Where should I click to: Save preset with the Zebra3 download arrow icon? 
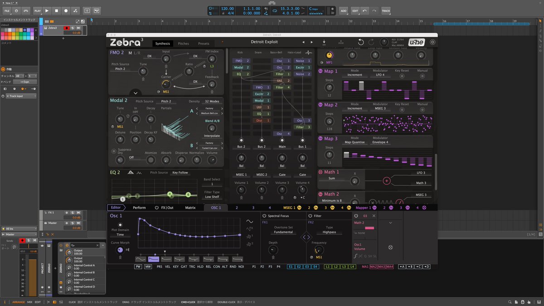click(x=324, y=42)
